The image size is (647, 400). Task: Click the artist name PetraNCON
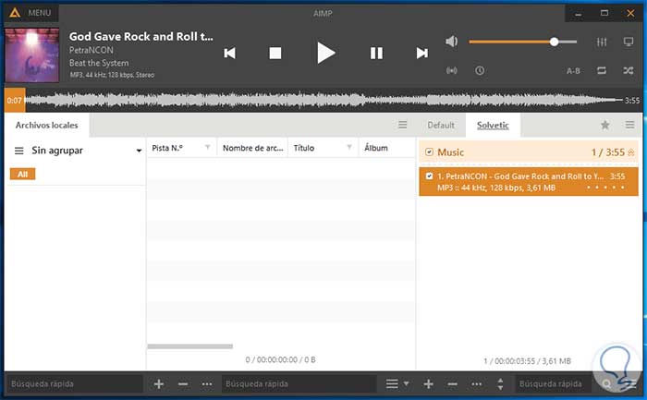click(91, 50)
